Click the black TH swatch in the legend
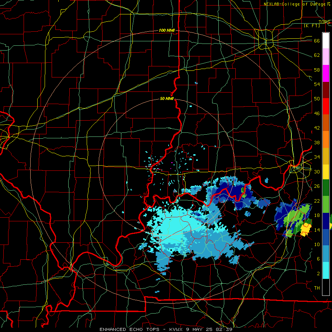The width and height of the screenshot is (332, 332). 326,287
